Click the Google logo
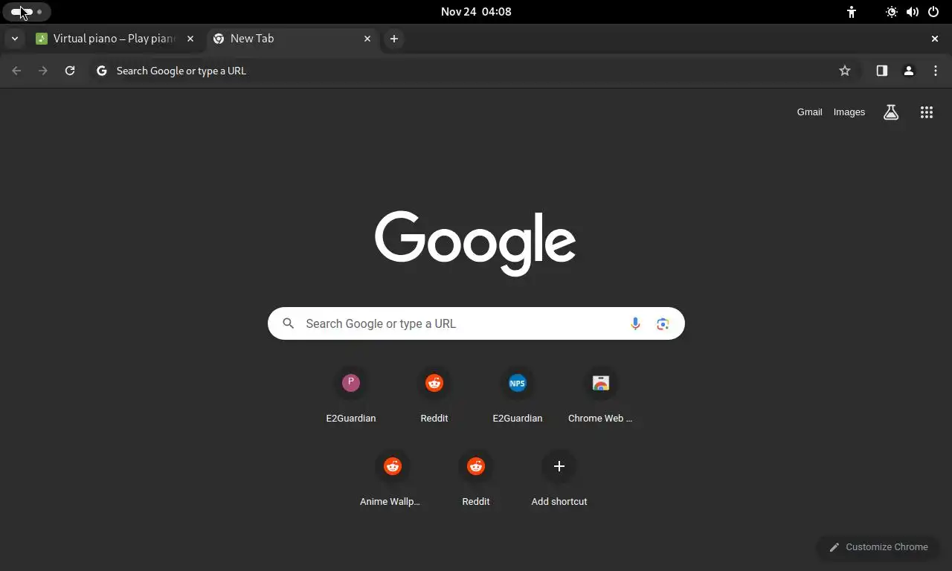 475,243
